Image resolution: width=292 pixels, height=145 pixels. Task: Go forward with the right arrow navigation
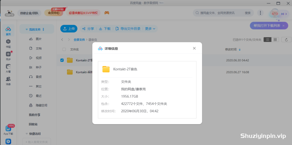(69, 39)
